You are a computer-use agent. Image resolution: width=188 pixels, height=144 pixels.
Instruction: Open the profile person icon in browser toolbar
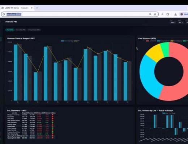162,14
